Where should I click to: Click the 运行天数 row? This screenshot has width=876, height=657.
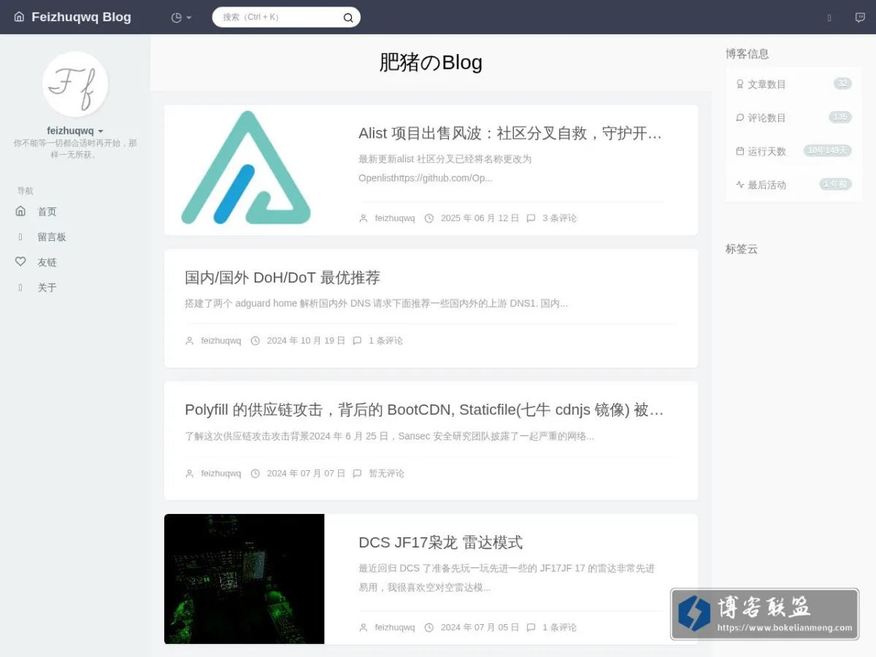794,151
